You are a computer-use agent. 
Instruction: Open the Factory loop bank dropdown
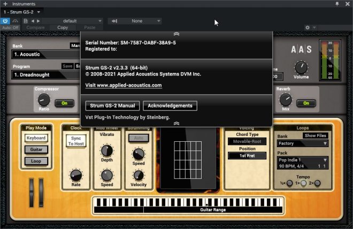click(303, 143)
